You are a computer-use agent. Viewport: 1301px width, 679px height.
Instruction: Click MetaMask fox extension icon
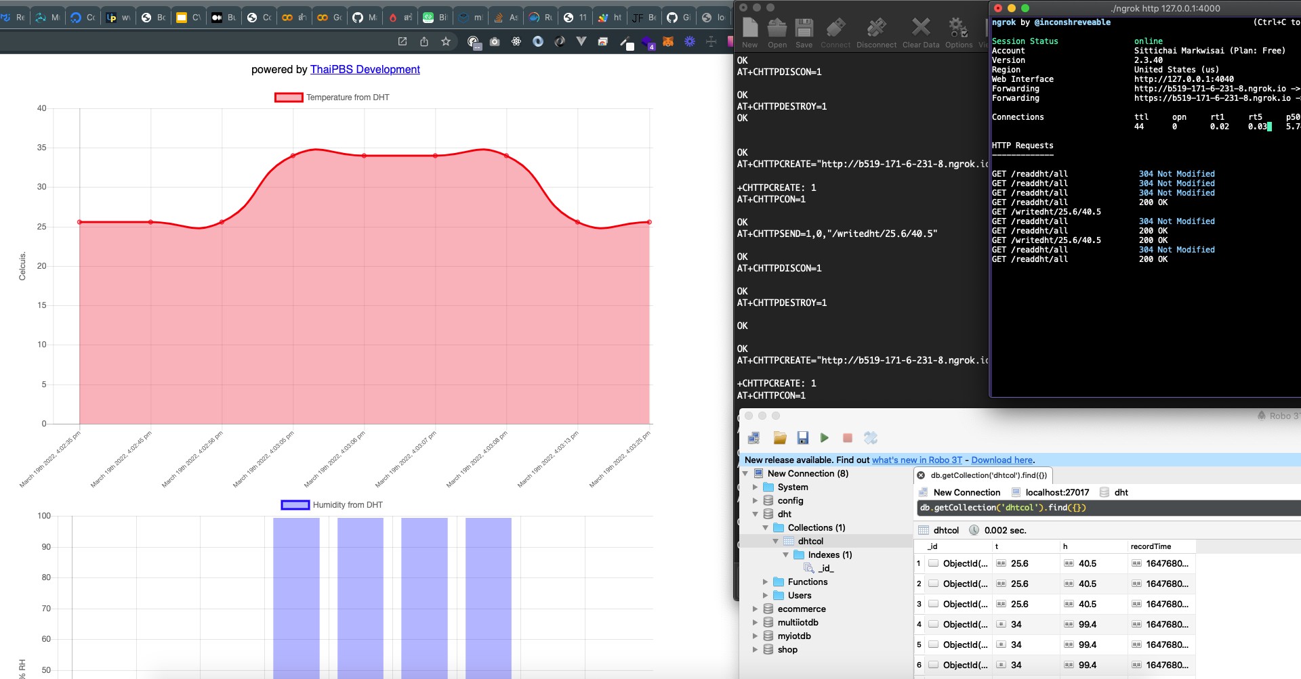point(668,41)
